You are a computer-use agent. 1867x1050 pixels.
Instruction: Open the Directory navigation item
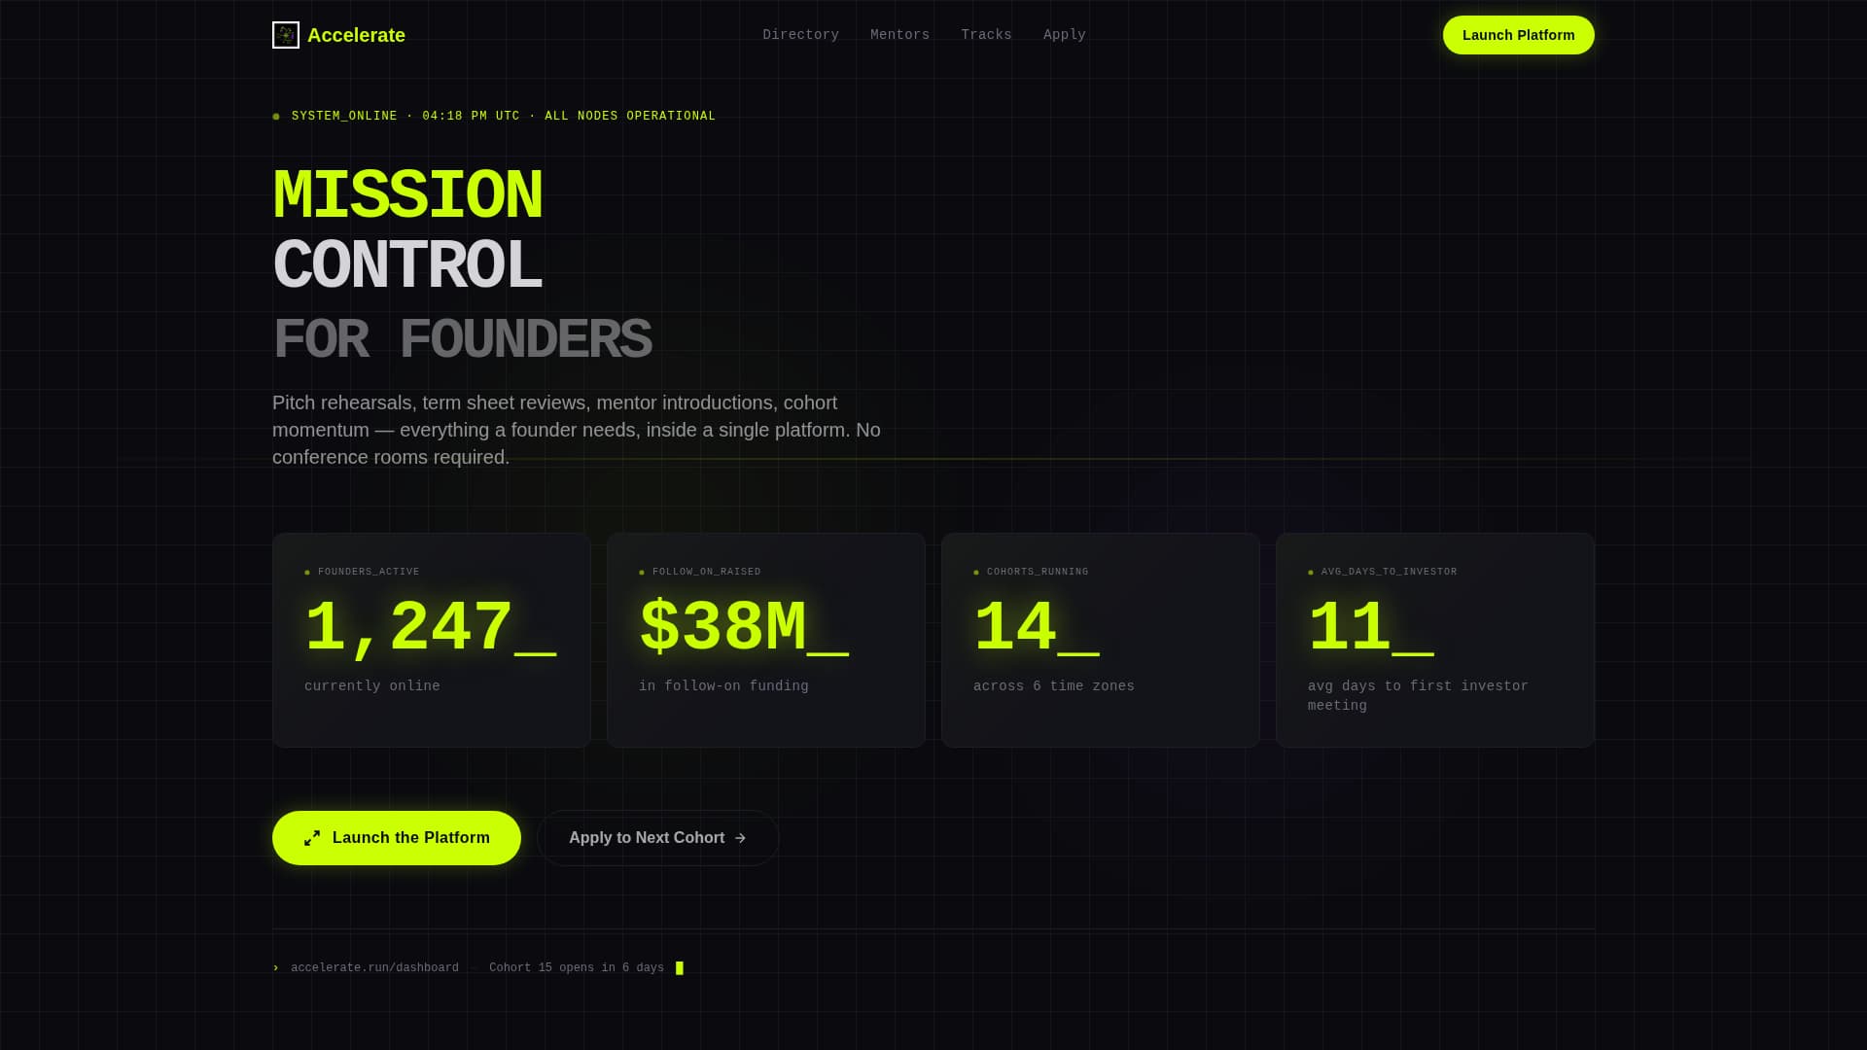pyautogui.click(x=800, y=34)
